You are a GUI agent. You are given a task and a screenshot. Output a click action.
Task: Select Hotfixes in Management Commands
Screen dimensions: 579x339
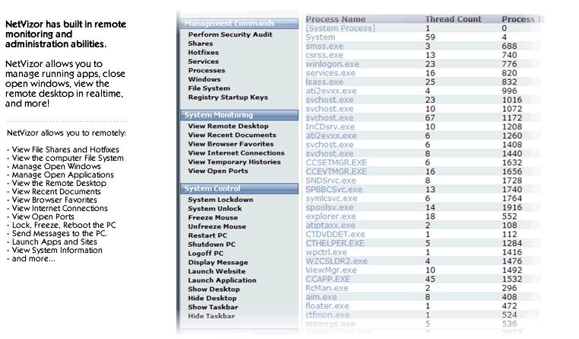click(x=203, y=53)
